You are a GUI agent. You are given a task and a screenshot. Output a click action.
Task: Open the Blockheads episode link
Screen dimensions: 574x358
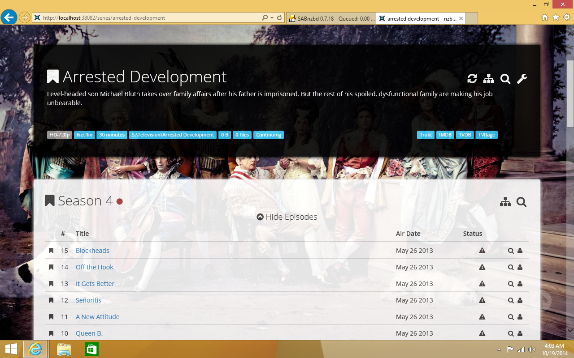click(92, 251)
